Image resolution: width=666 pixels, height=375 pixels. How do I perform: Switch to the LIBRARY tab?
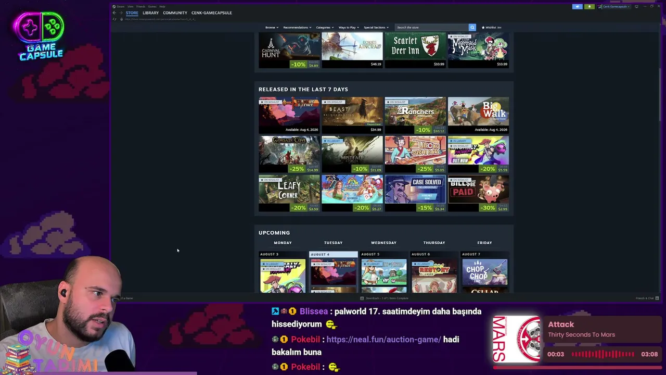tap(150, 12)
